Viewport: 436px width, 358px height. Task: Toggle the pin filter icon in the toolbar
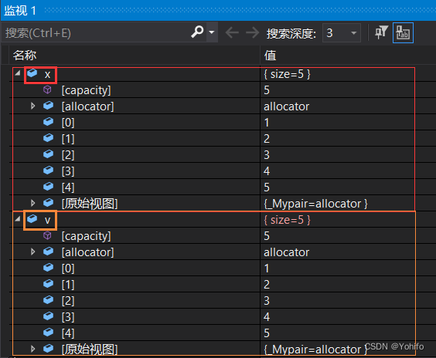tap(381, 32)
